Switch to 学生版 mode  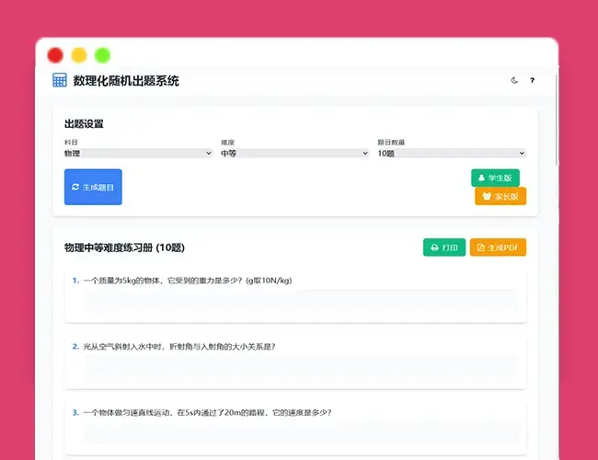tap(495, 178)
